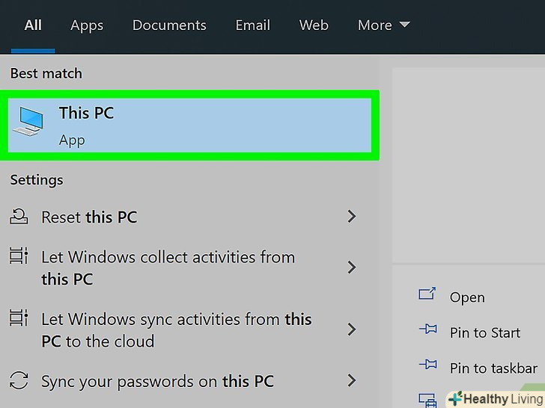
Task: Click the This PC computer icon
Action: tap(28, 120)
